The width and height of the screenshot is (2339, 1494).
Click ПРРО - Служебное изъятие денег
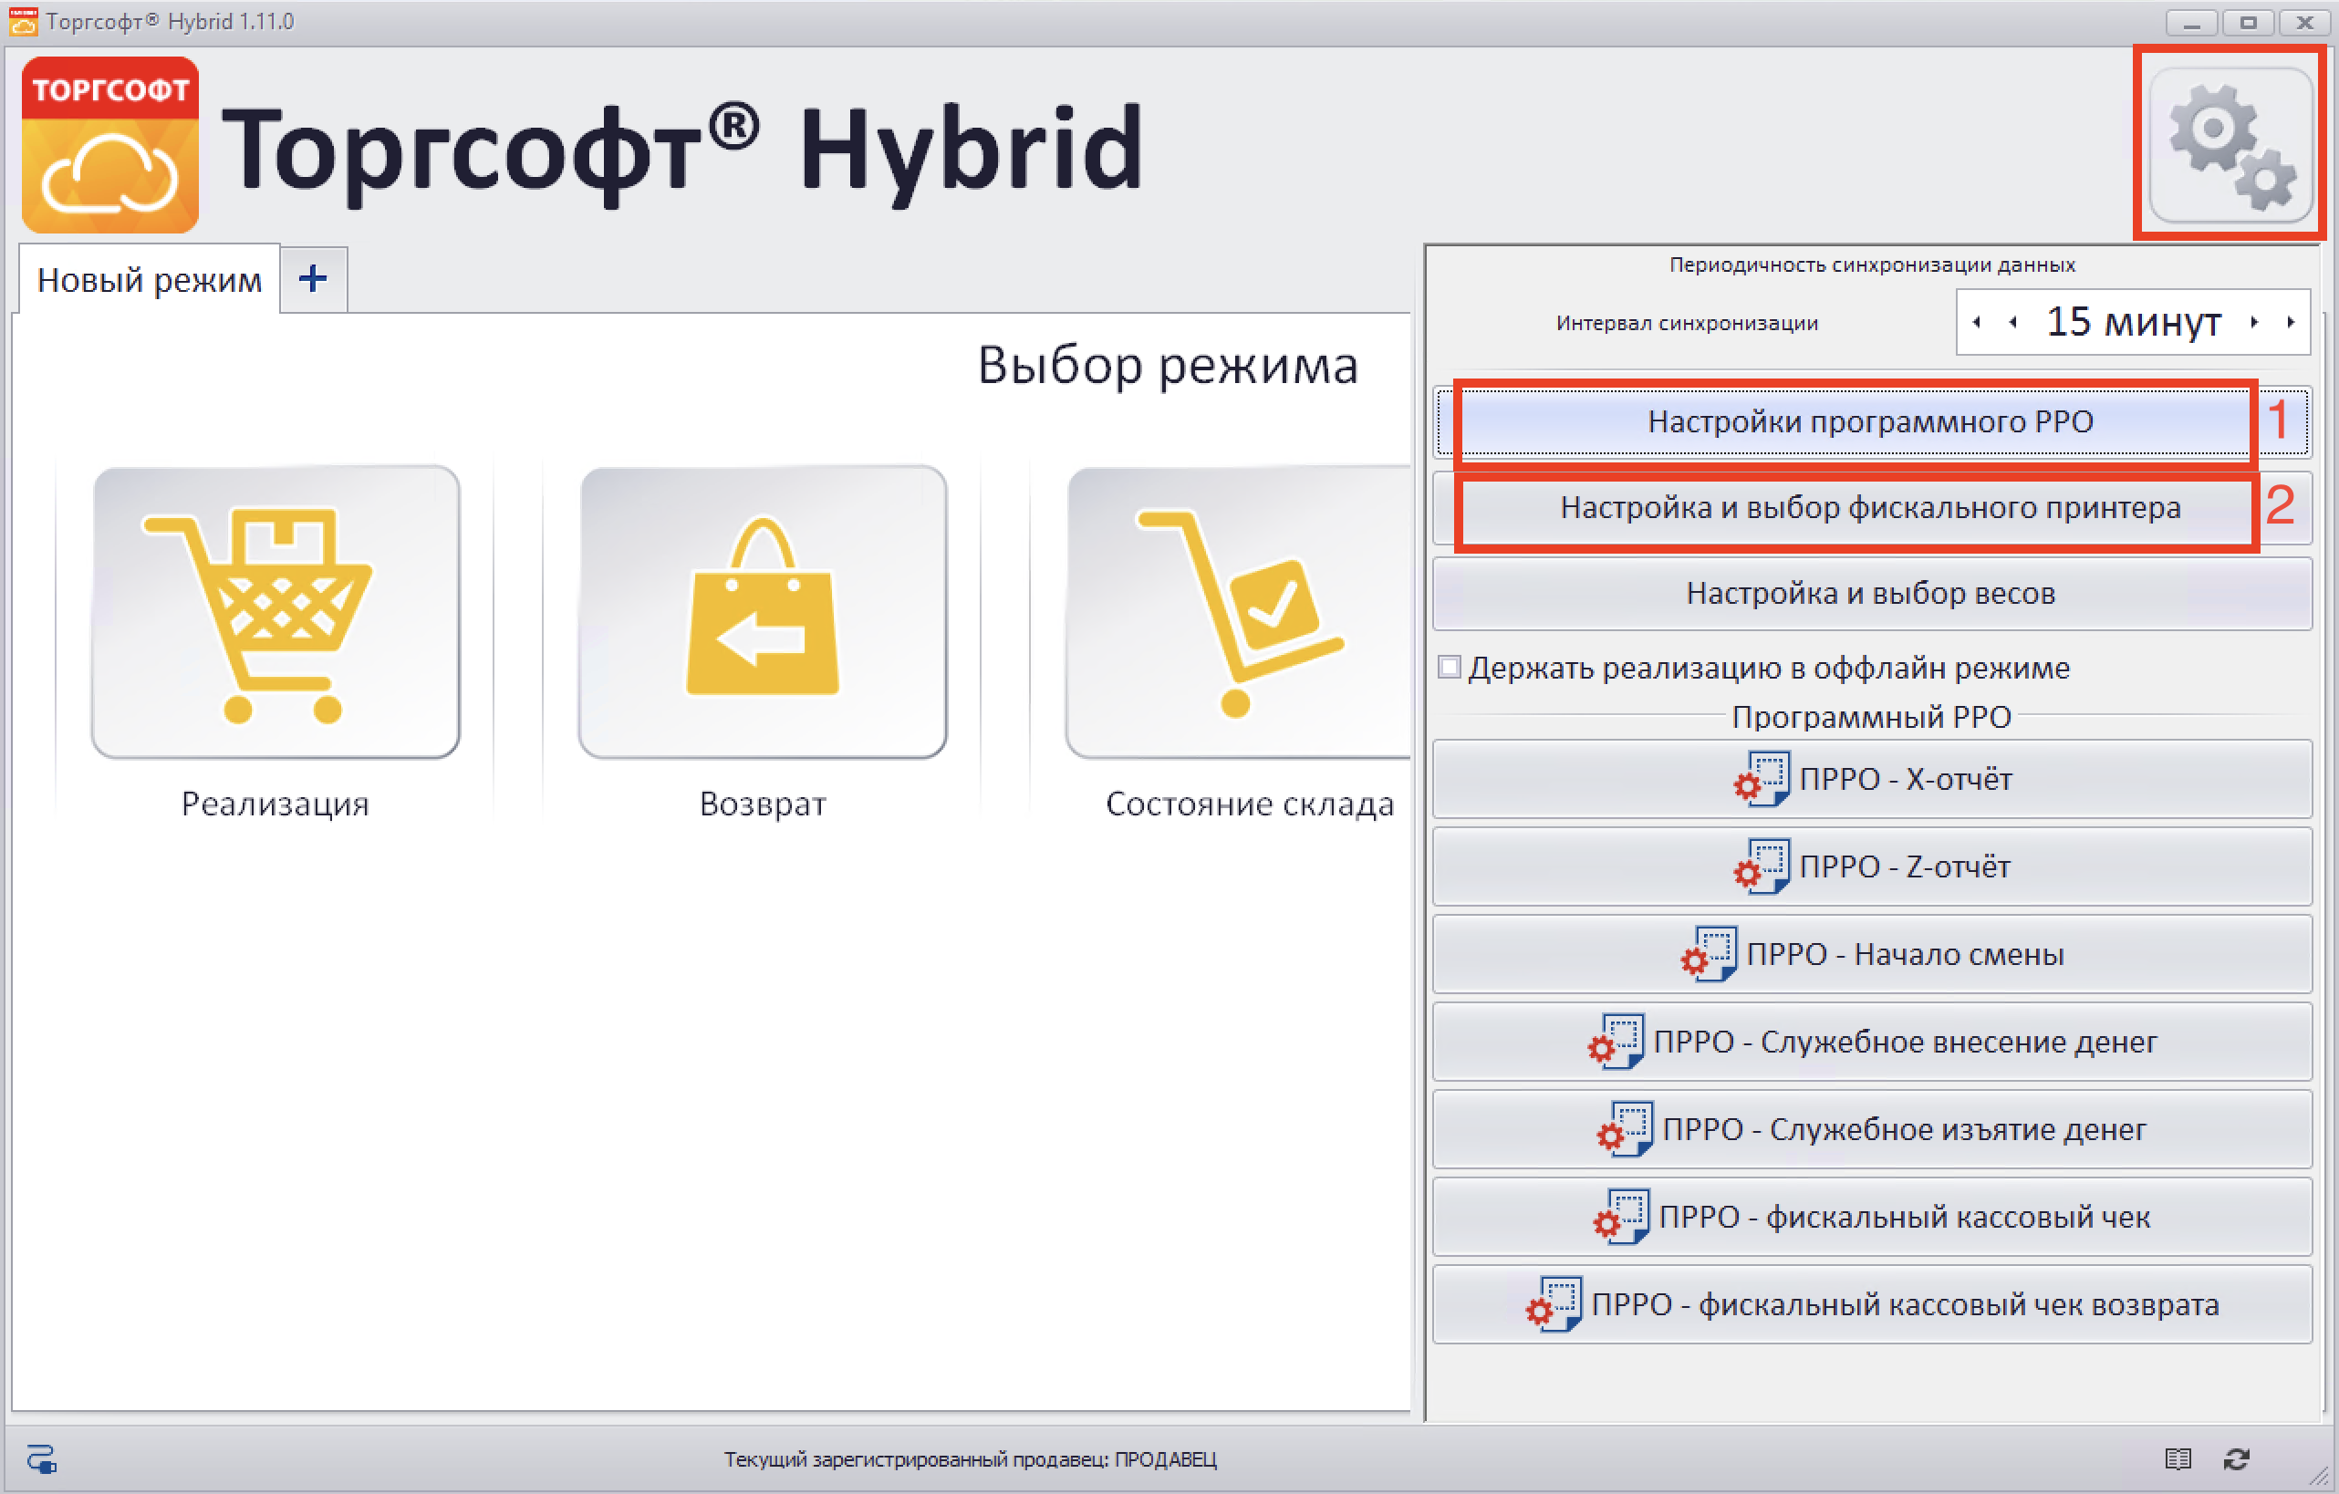[1871, 1129]
